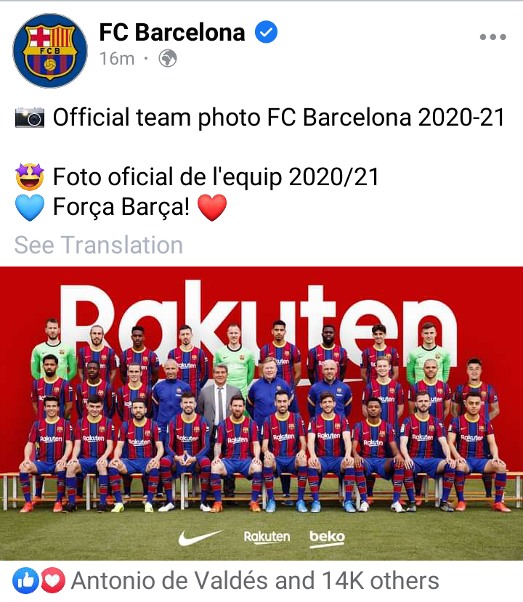Click the blue heart emoji
Image resolution: width=523 pixels, height=602 pixels.
(x=30, y=208)
